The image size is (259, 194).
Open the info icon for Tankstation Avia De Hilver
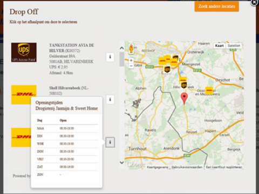tap(110, 57)
